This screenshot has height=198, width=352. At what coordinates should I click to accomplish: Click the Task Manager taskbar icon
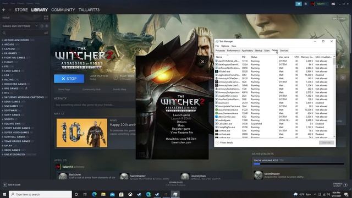click(x=175, y=194)
